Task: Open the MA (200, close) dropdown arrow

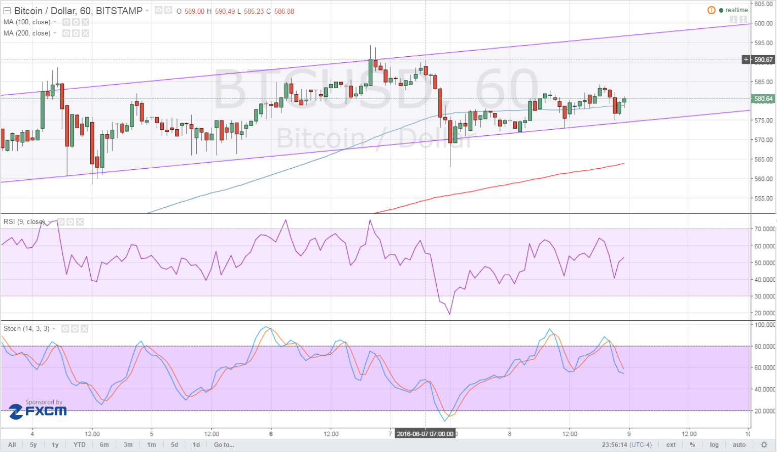Action: click(x=55, y=33)
